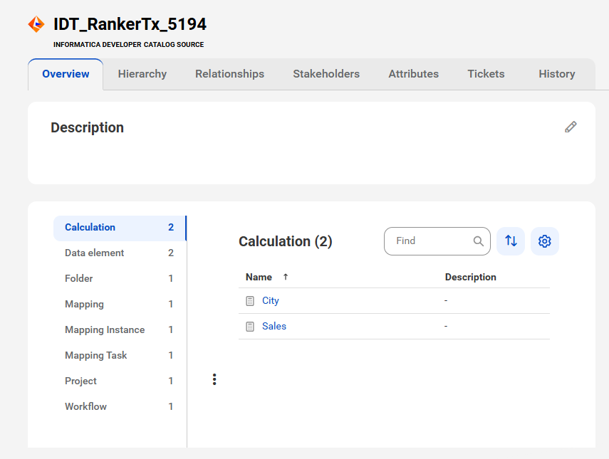Click the Informatica Developer Catalog Source label
Screen dimensions: 609x459
point(128,45)
